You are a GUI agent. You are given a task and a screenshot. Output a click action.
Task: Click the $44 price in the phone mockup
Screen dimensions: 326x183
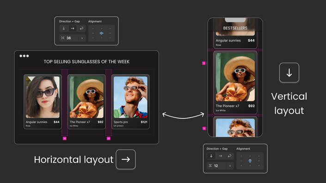pyautogui.click(x=251, y=41)
